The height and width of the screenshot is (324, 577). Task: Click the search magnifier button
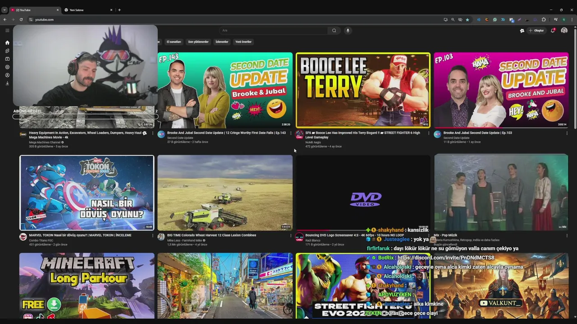[x=334, y=31]
